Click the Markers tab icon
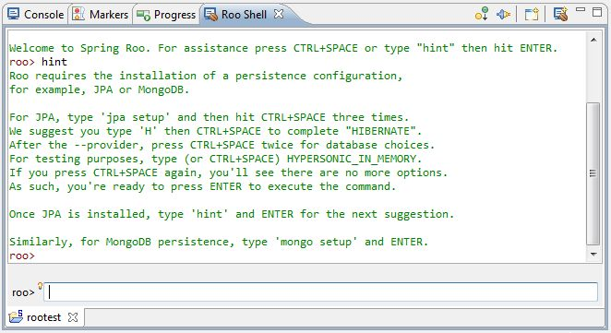This screenshot has width=611, height=333. 78,14
